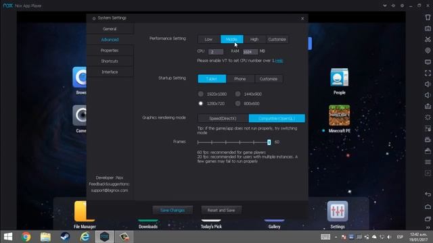Show hidden system tray icons
This screenshot has height=243, width=433.
click(336, 237)
